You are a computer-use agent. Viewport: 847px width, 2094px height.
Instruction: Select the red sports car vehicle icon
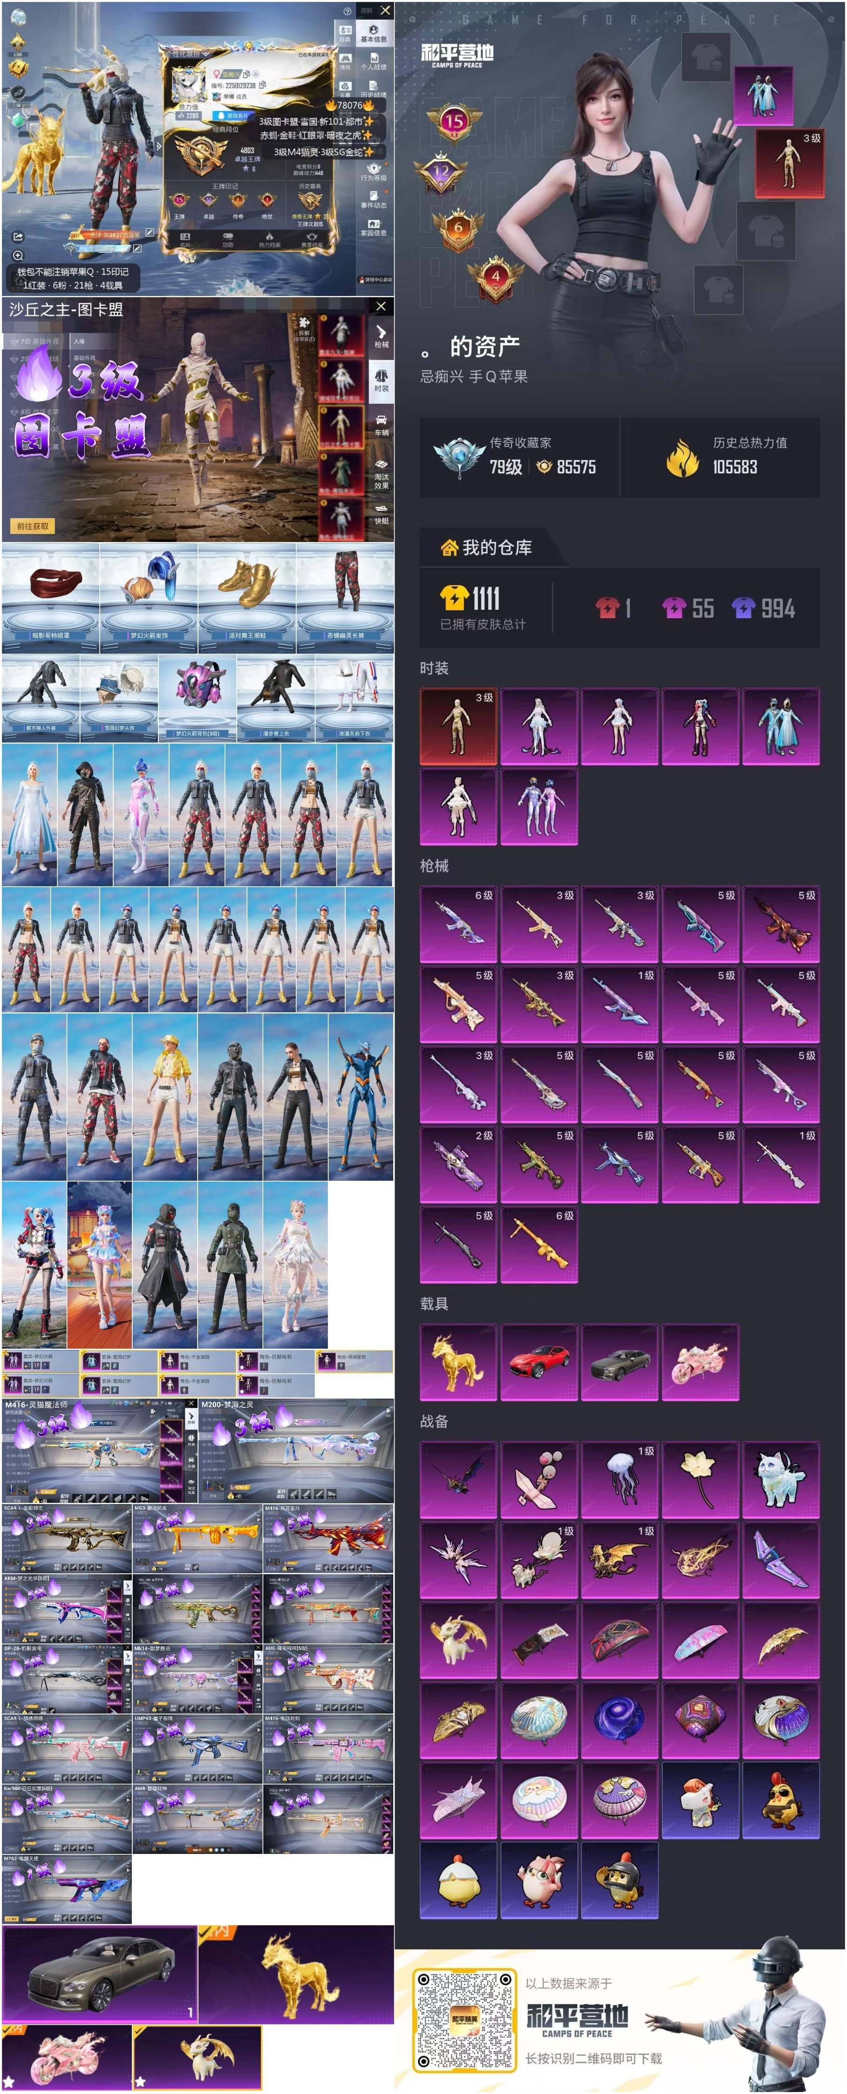click(x=539, y=1363)
